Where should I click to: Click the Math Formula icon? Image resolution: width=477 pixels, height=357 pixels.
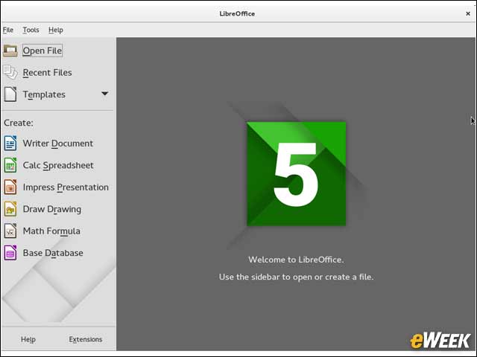coord(10,231)
